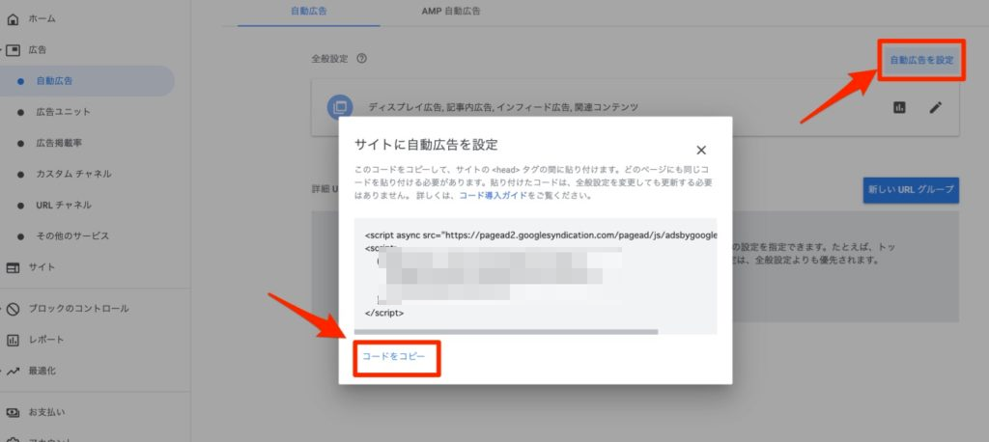
Task: Select 自動広告 in the sidebar
Action: tap(87, 81)
